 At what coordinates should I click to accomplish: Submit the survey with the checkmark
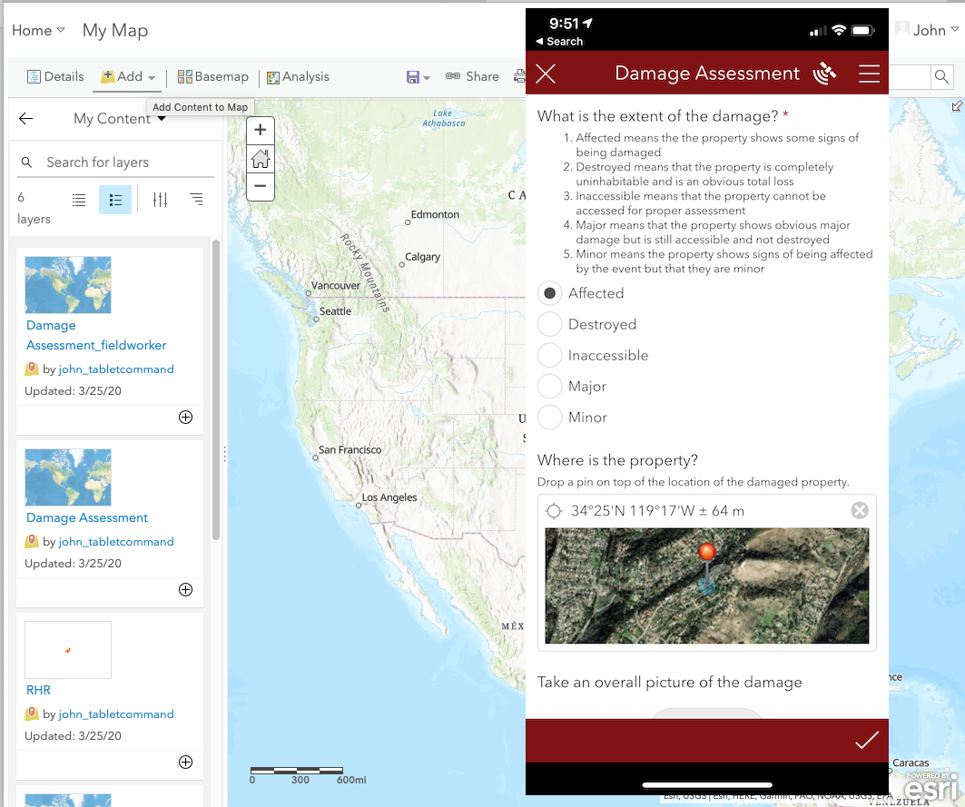coord(866,741)
